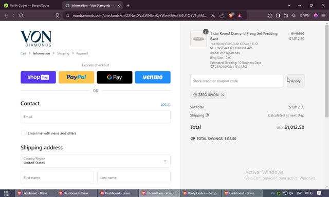Open Leo AI assistant icon

[294, 15]
